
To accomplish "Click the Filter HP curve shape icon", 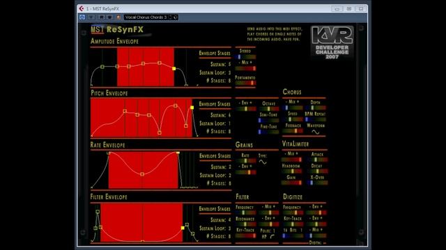I will tap(272, 236).
